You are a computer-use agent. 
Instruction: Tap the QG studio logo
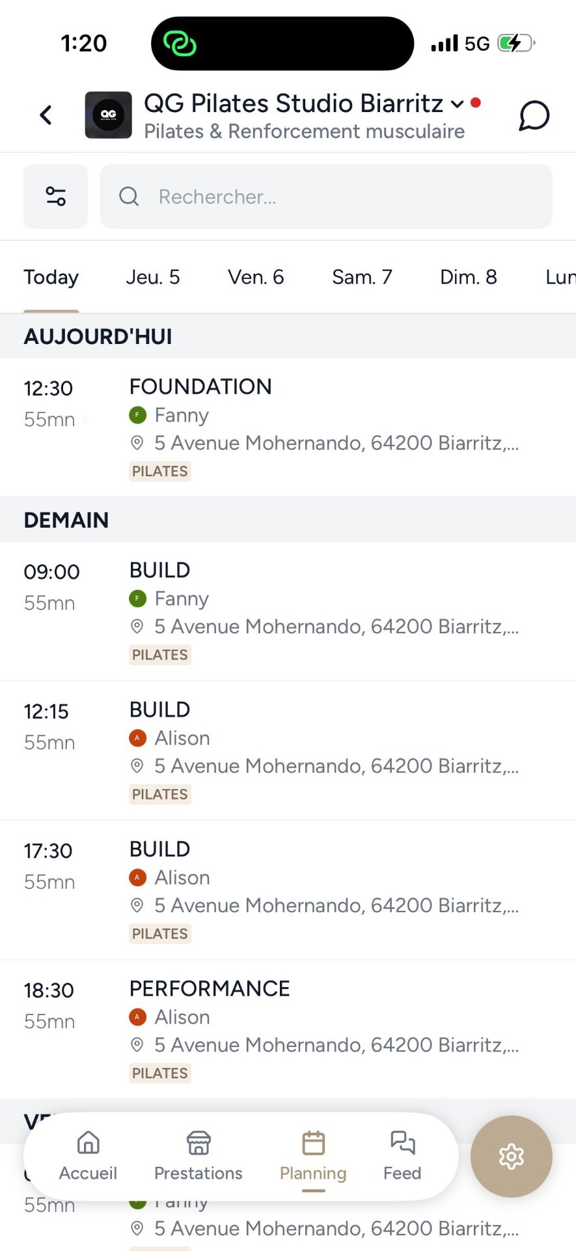pos(109,115)
